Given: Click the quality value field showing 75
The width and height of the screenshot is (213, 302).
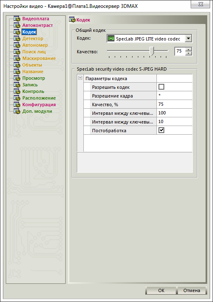Looking at the screenshot, I should 180,51.
